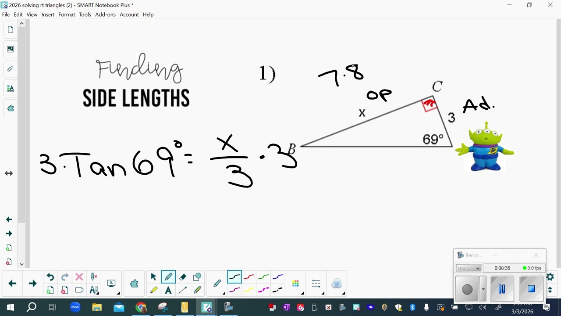Open the Add-ons menu

[x=105, y=14]
